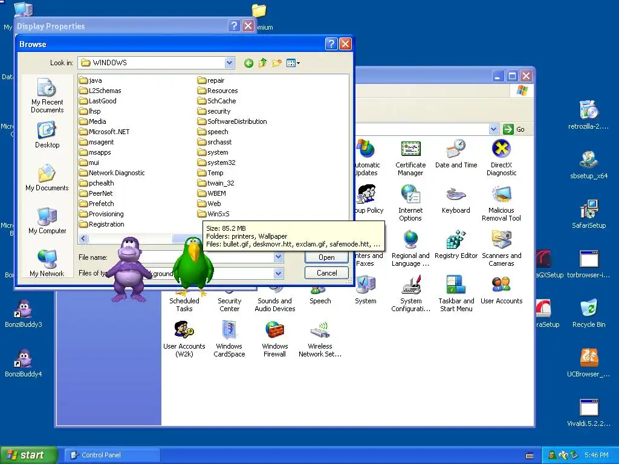
Task: Click Go back button in Browse dialog
Action: pos(248,63)
